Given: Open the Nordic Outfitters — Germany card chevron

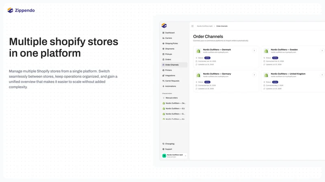Looking at the screenshot, I should pyautogui.click(x=254, y=75).
